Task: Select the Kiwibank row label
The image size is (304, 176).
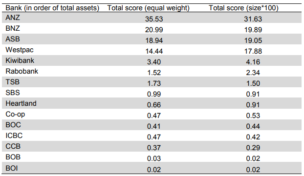Action: pos(20,60)
